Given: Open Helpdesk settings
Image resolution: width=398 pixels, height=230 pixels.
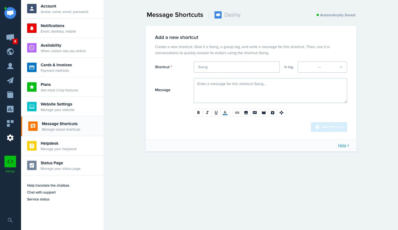Looking at the screenshot, I should tap(63, 146).
